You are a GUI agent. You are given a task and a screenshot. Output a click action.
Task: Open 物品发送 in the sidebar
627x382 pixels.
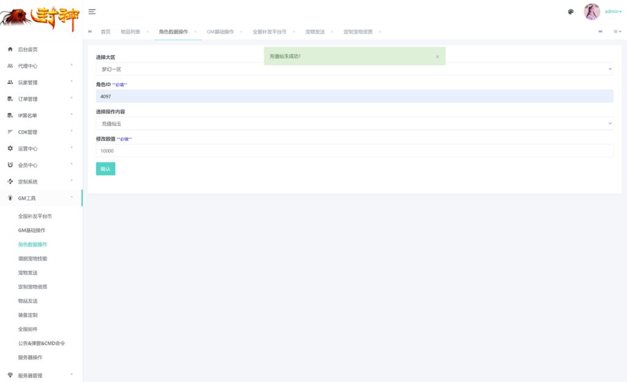28,301
